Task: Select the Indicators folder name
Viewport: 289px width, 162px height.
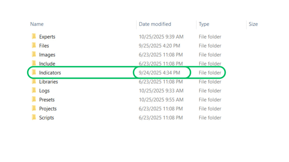Action: click(50, 73)
